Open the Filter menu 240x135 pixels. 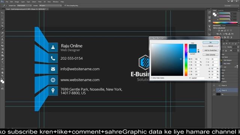[40, 2]
